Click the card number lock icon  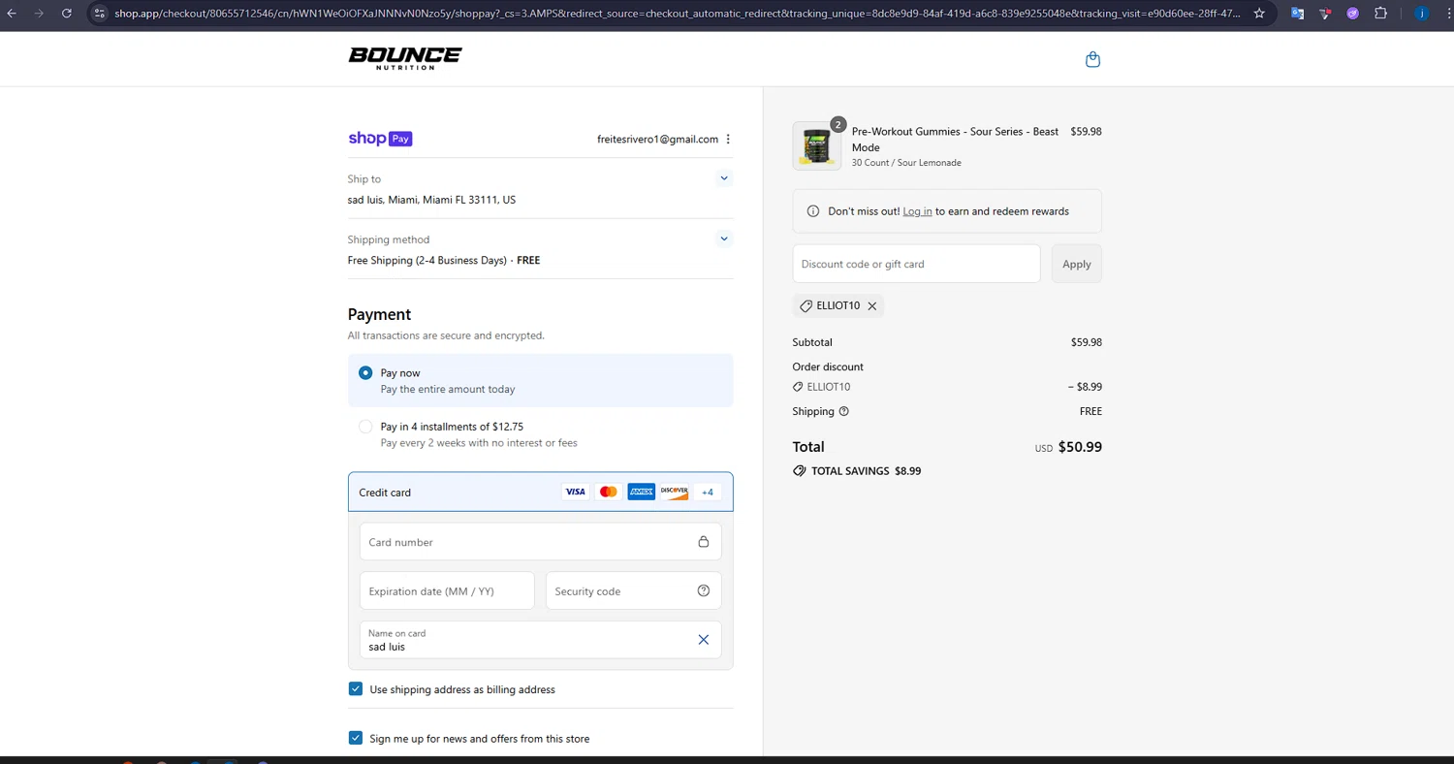[x=704, y=542]
